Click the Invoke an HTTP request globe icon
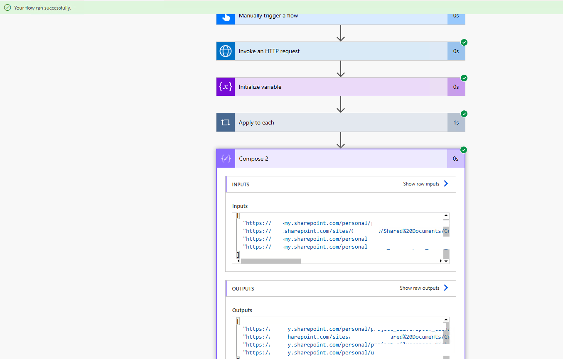The height and width of the screenshot is (359, 563). (x=226, y=51)
